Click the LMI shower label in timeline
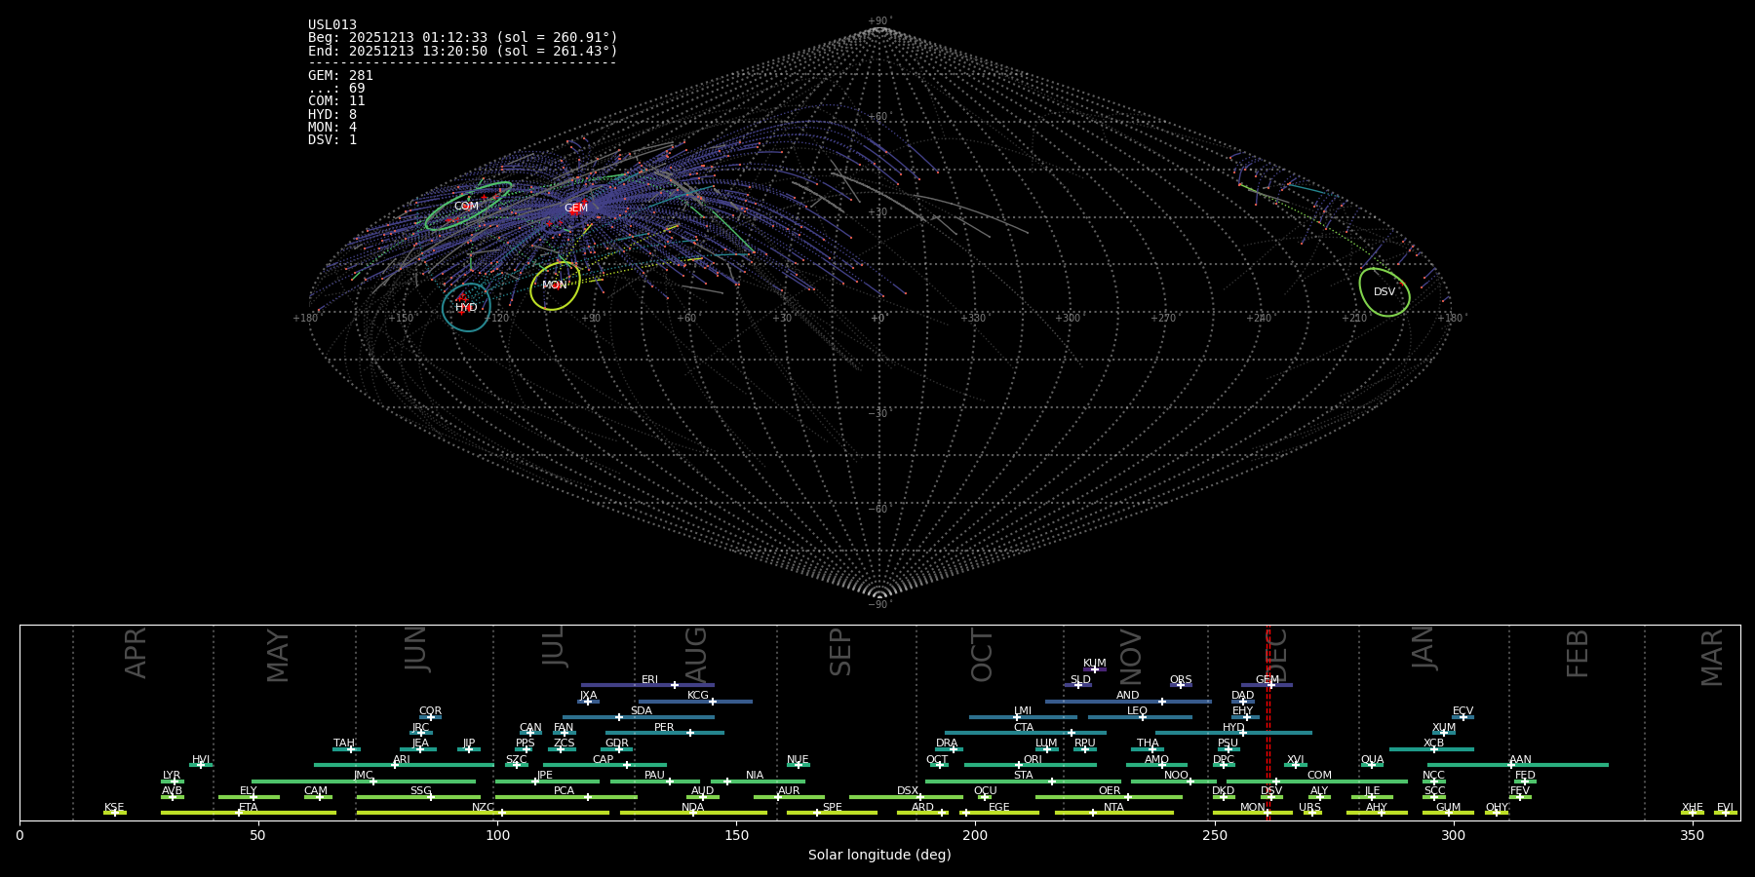 (x=1023, y=711)
